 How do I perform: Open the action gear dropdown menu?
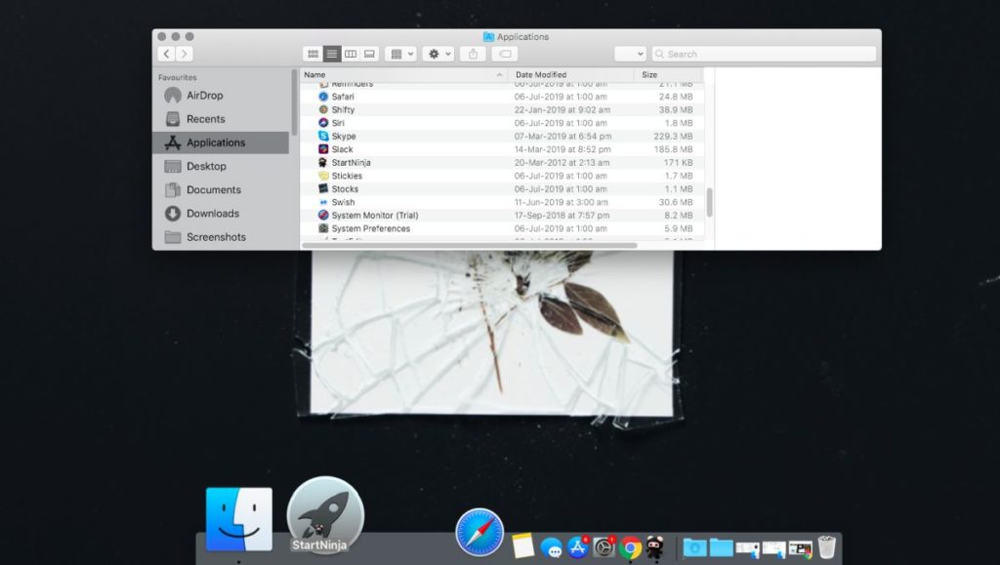437,54
